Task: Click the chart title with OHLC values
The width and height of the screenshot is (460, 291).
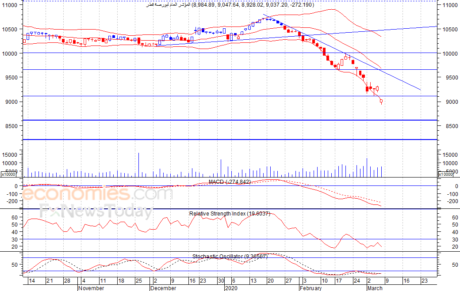Action: pyautogui.click(x=230, y=5)
